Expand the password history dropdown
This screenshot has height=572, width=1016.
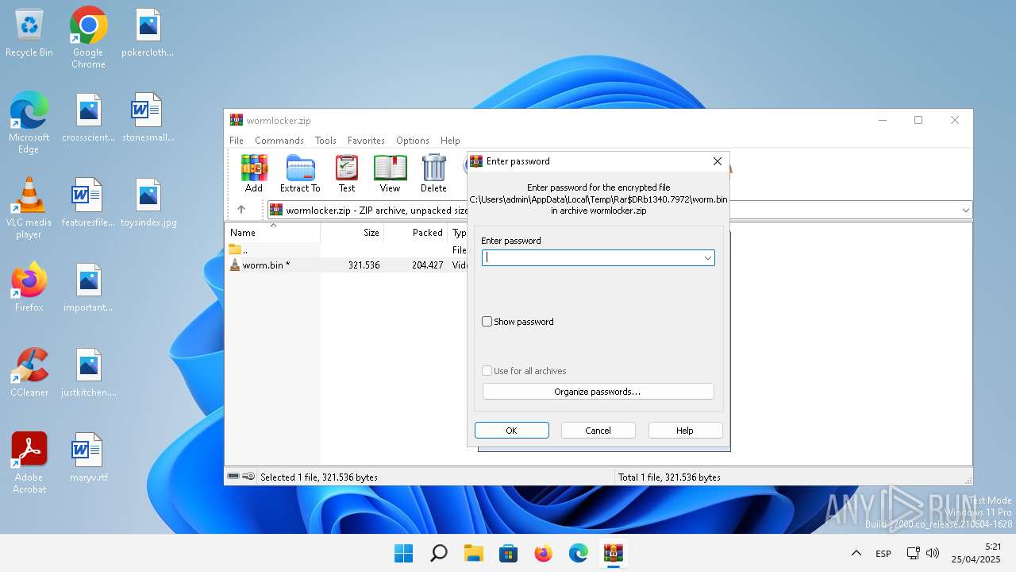click(707, 257)
